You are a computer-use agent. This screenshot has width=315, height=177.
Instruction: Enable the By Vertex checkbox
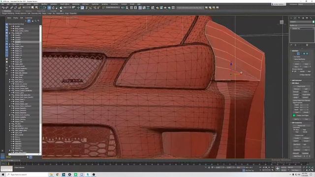click(293, 57)
